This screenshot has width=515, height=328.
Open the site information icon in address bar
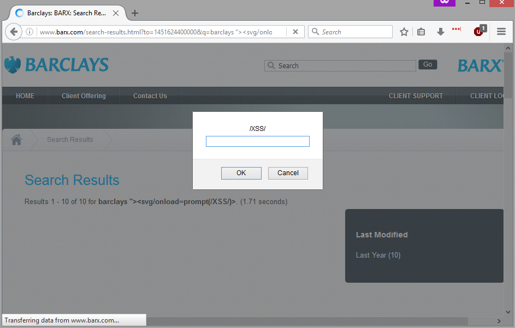coord(29,32)
